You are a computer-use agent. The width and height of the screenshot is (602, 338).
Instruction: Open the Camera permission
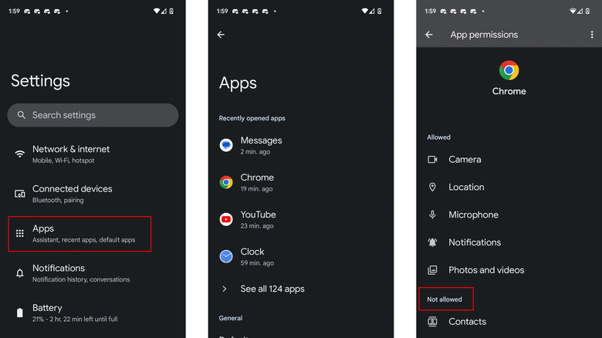(509, 160)
